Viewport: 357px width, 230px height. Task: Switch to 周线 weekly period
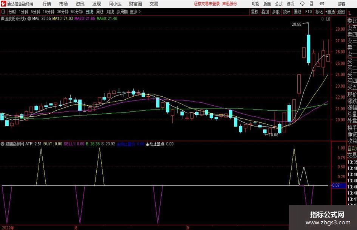click(x=100, y=12)
